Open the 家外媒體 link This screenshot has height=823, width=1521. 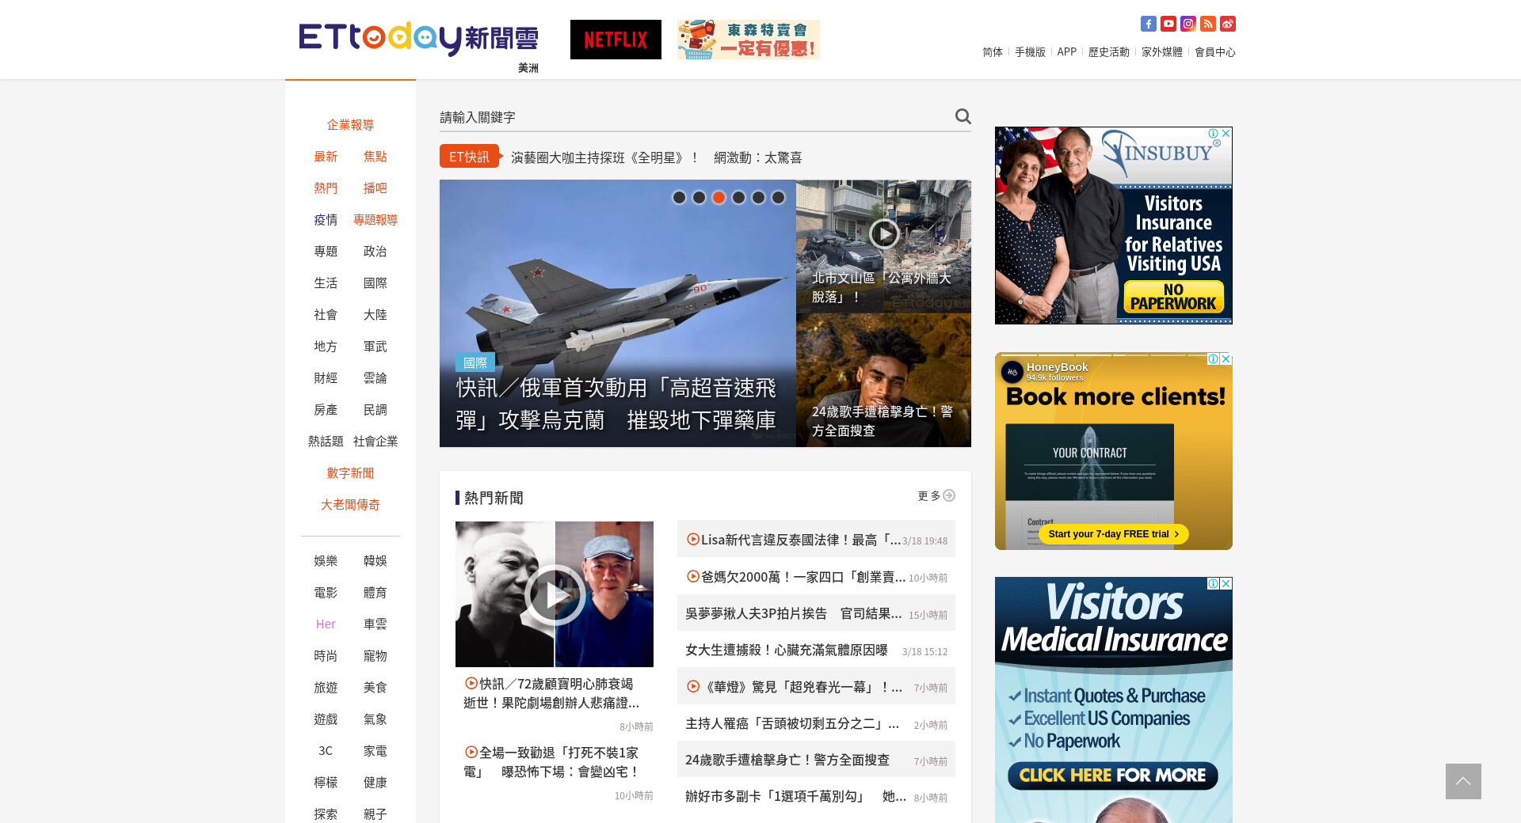coord(1162,52)
